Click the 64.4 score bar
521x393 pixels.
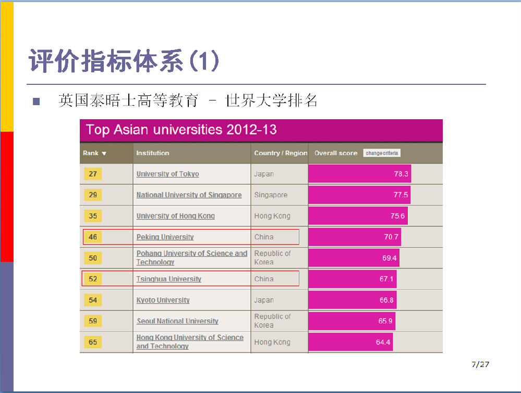click(350, 342)
